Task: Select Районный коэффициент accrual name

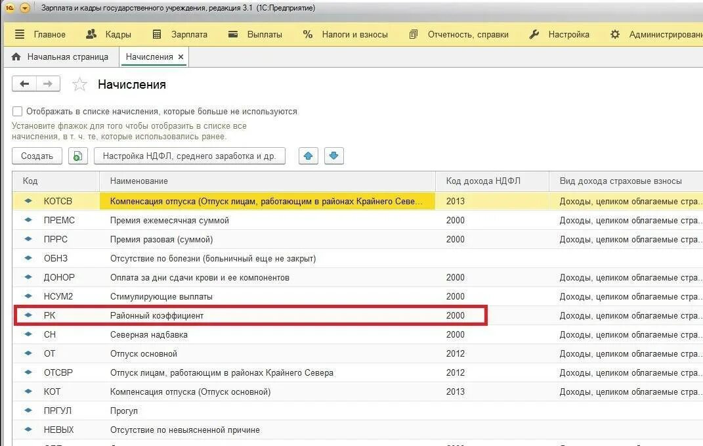Action: (x=157, y=315)
